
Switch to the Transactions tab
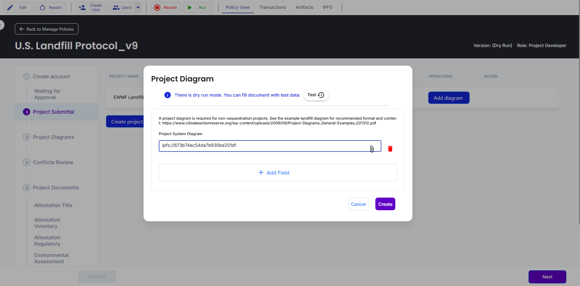(x=273, y=7)
